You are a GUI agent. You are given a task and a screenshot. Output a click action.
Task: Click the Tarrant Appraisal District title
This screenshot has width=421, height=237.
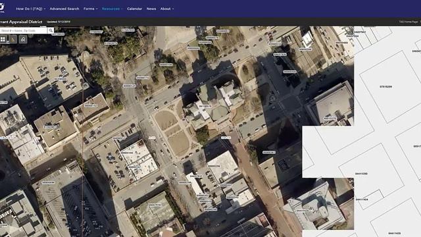[x=21, y=22]
